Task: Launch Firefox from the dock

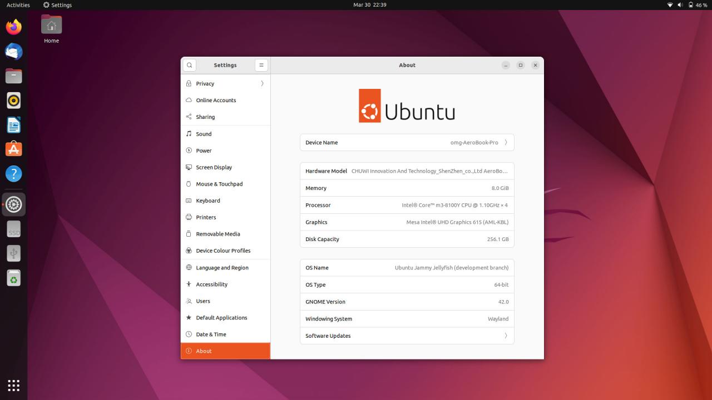Action: tap(14, 27)
